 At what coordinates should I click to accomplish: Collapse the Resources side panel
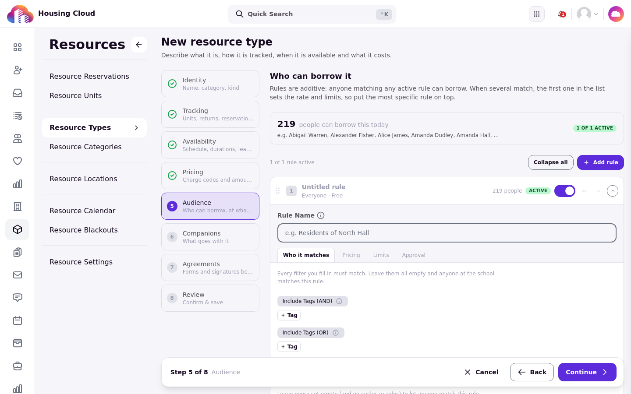(x=139, y=45)
